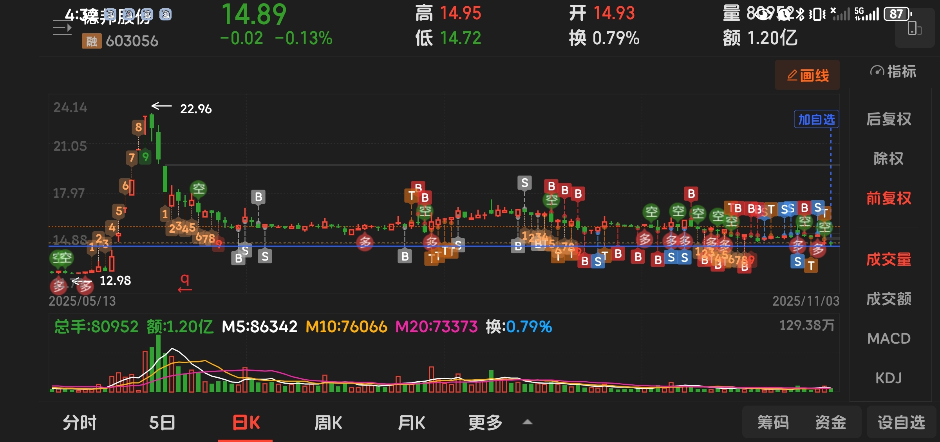The height and width of the screenshot is (442, 940).
Task: Select 前复权 forward adjustment
Action: point(888,198)
